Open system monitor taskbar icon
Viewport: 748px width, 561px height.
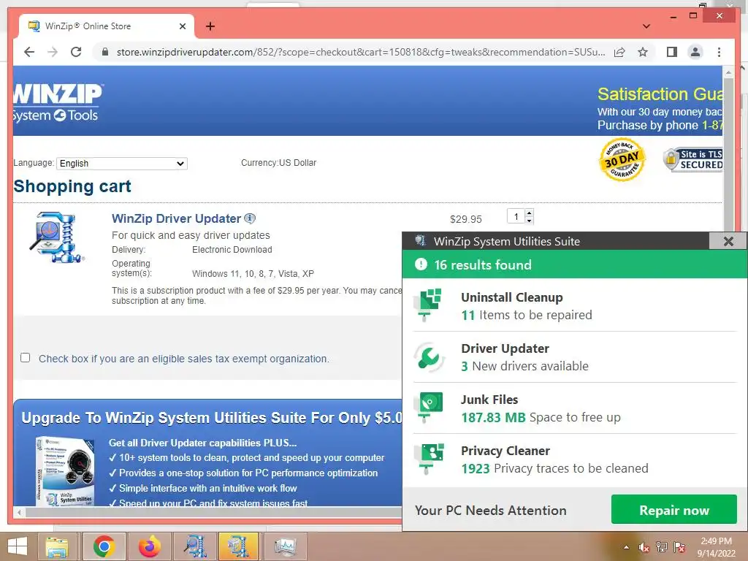tap(285, 546)
